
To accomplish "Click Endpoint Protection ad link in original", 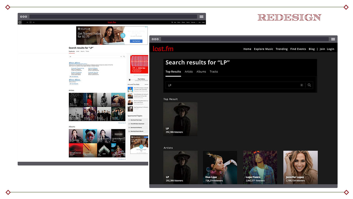I will click(76, 72).
